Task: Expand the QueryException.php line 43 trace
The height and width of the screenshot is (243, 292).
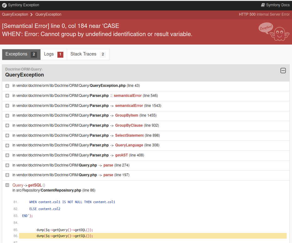Action: point(7,86)
